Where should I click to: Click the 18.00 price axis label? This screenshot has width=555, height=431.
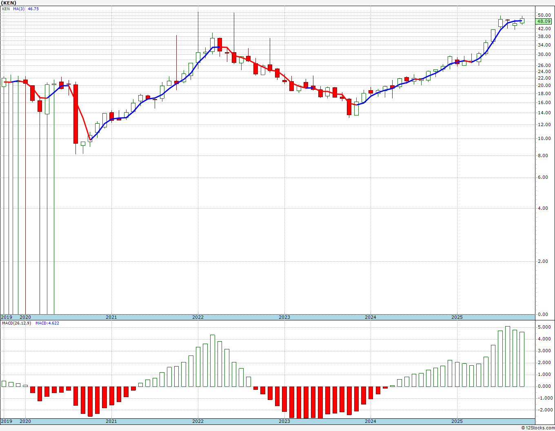[x=544, y=93]
